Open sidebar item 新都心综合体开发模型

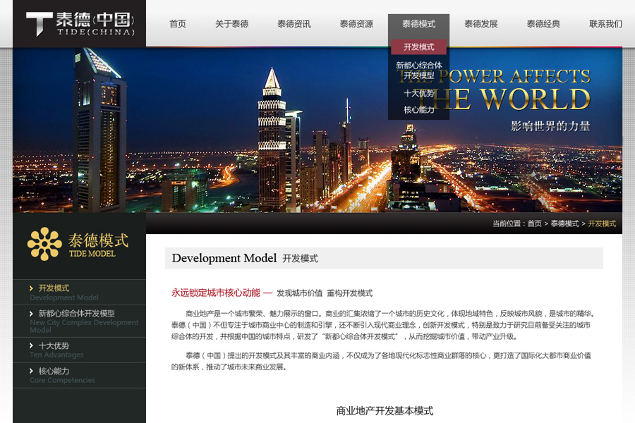tap(76, 314)
